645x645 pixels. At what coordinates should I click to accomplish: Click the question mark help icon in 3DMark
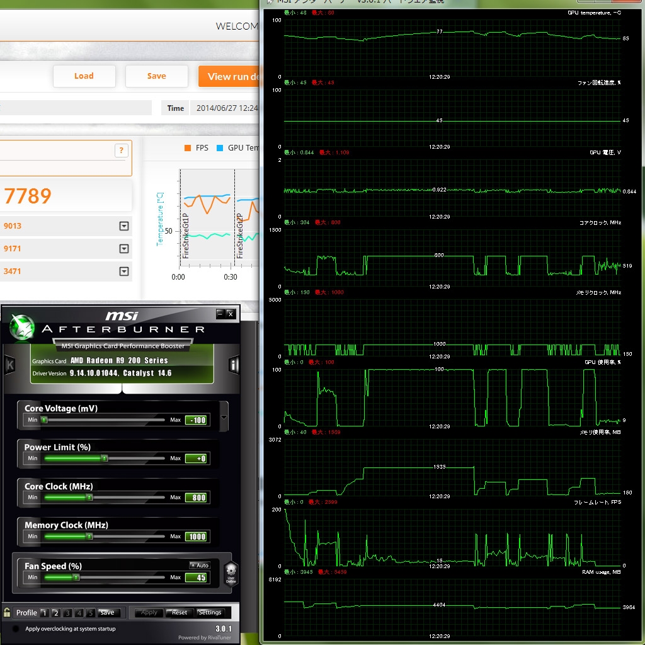tap(122, 150)
